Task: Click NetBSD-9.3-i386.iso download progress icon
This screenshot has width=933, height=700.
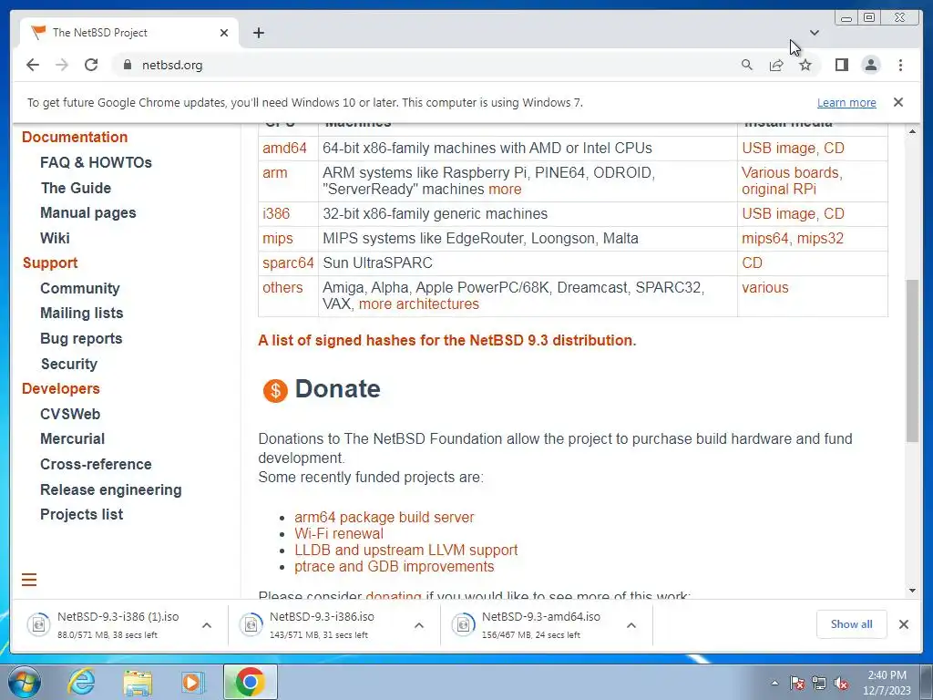Action: pos(251,625)
